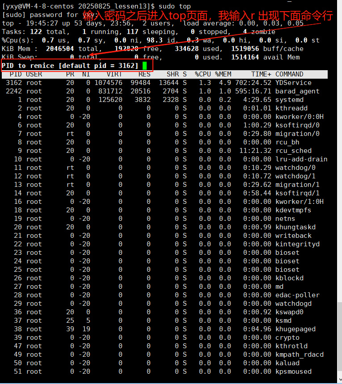Select the kmpath_rdacd process name
The width and height of the screenshot is (342, 384).
tap(300, 354)
